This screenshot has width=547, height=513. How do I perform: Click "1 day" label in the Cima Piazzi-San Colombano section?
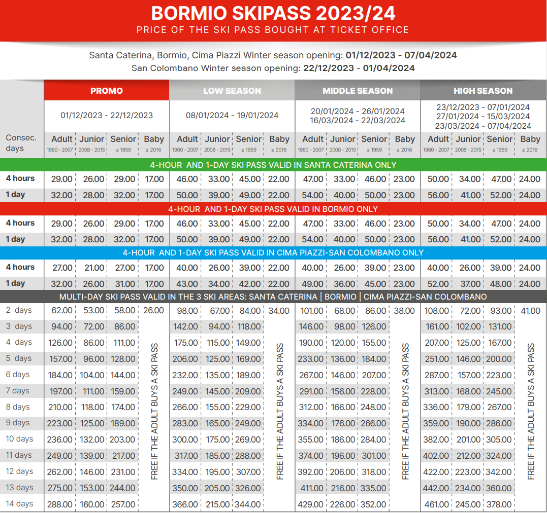[15, 283]
